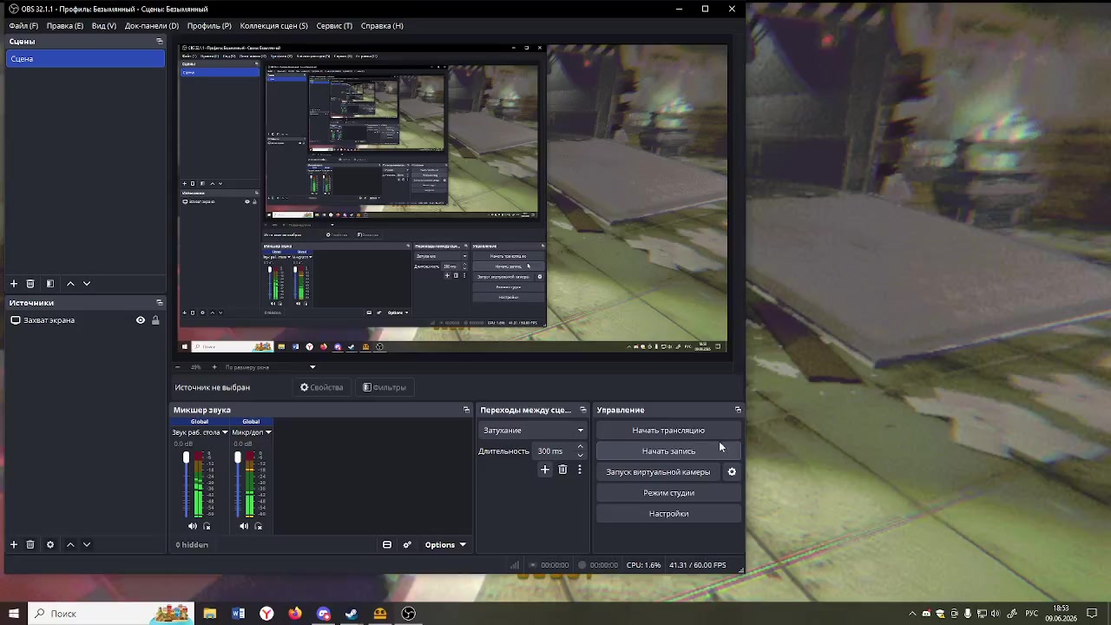1111x625 pixels.
Task: Add a new transition with plus icon
Action: click(545, 470)
